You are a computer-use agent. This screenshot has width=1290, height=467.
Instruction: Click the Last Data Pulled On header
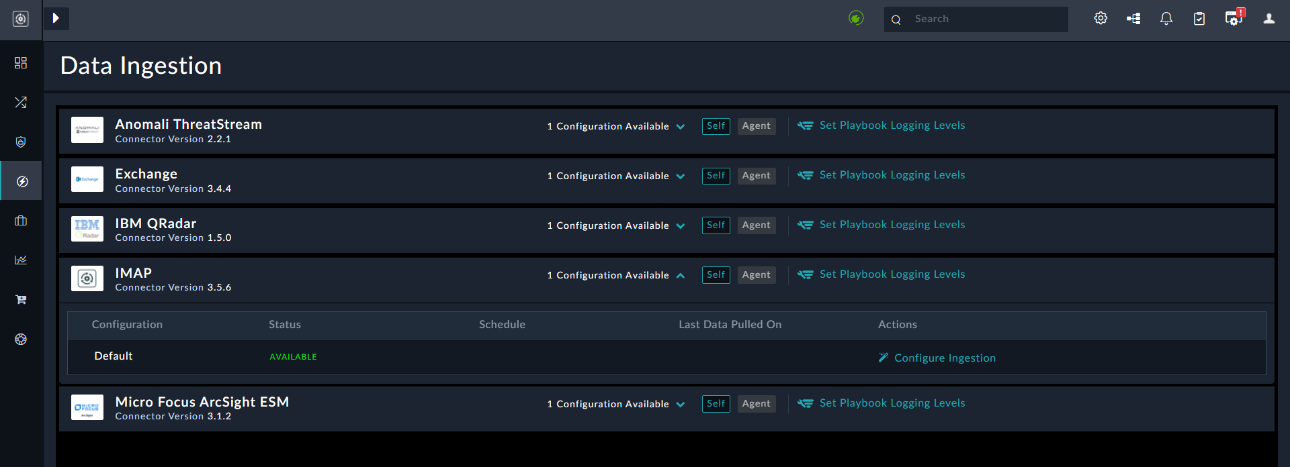point(730,325)
